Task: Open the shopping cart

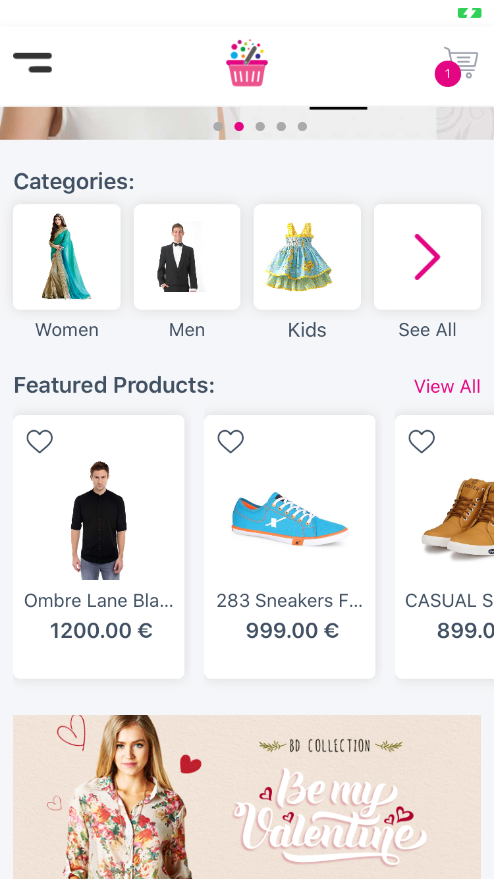Action: [x=462, y=62]
